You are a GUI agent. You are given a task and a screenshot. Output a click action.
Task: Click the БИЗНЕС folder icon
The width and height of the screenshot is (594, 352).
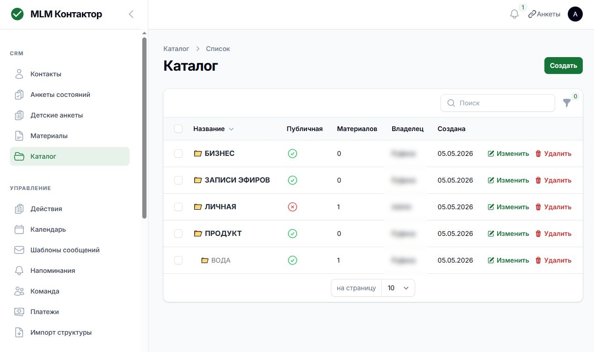click(198, 154)
